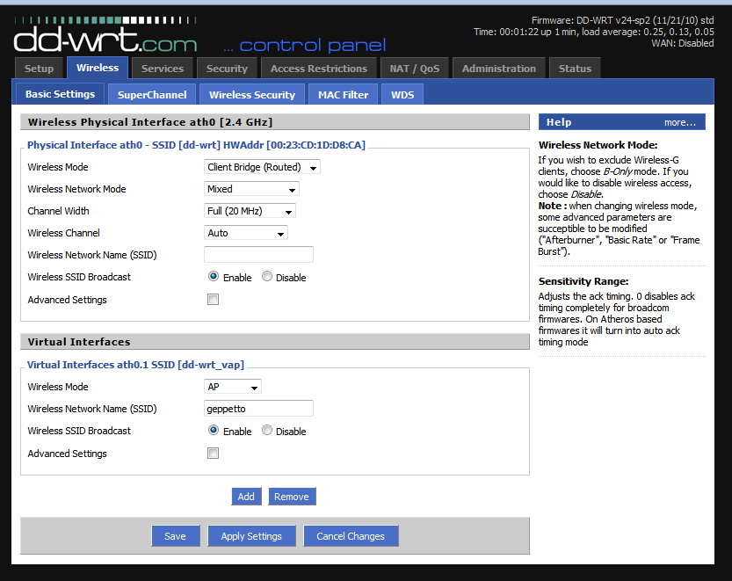The width and height of the screenshot is (732, 581).
Task: Open the Access Restrictions tab
Action: 319,69
